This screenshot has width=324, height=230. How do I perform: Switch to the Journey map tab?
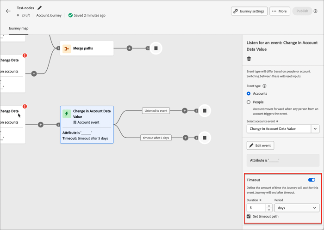point(19,28)
